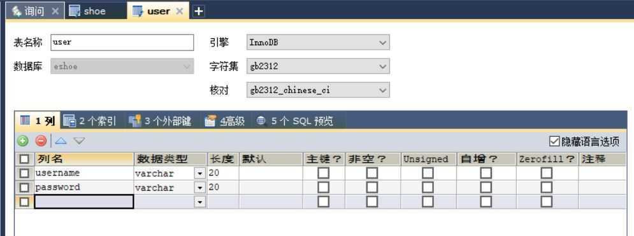The height and width of the screenshot is (236, 634).
Task: Enable 自增 auto-increment for username
Action: pos(486,174)
